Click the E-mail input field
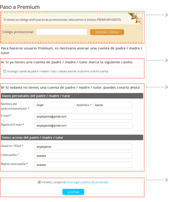Viewport: 169px width, 202px height. point(83,116)
